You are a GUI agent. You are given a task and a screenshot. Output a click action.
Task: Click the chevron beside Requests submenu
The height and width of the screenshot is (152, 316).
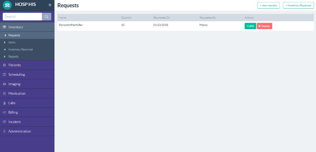click(x=5, y=35)
